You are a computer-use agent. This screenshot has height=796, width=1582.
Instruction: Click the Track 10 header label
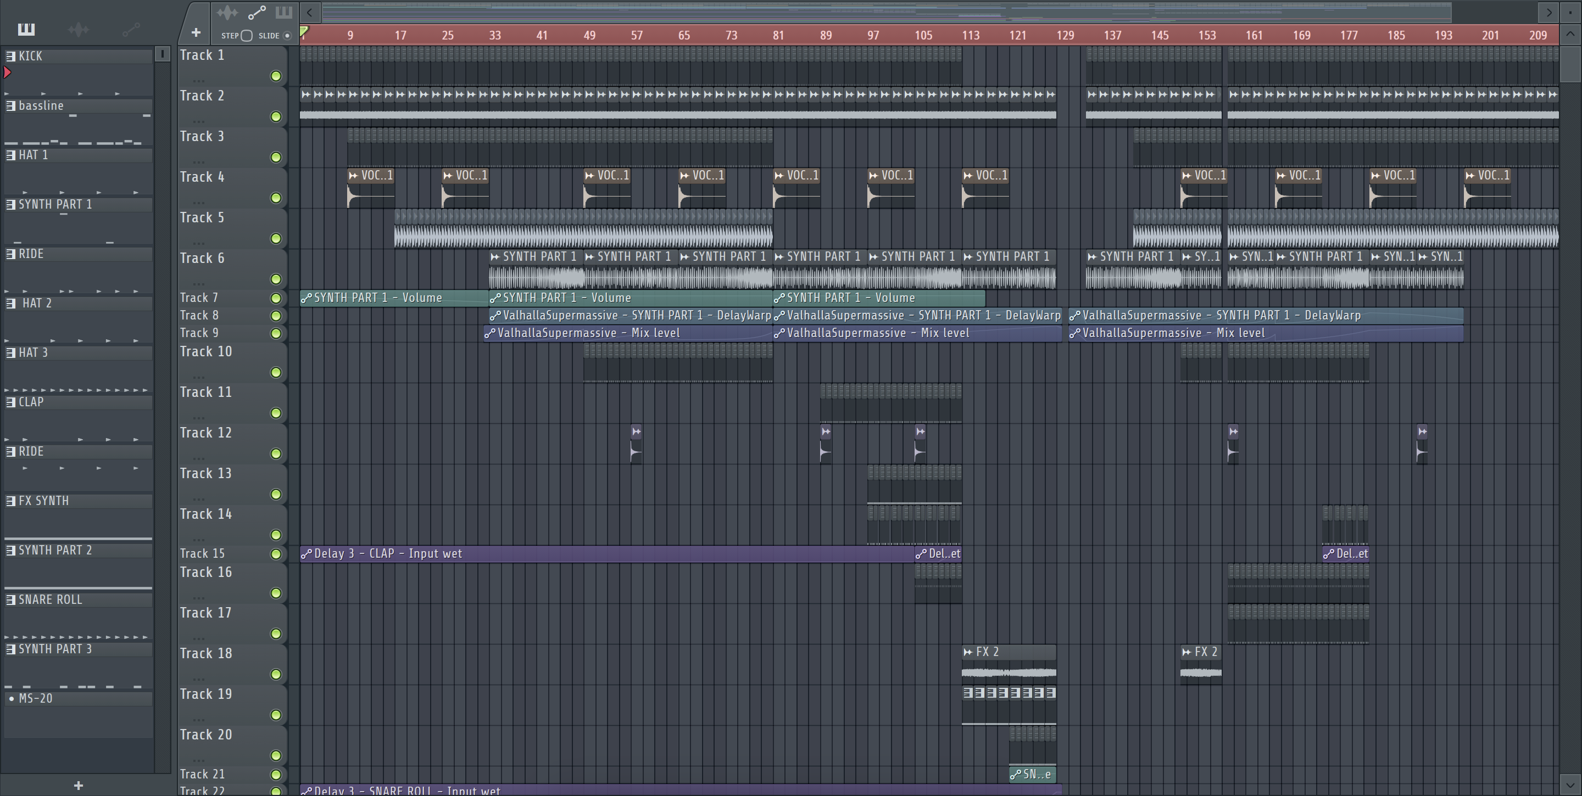point(206,352)
